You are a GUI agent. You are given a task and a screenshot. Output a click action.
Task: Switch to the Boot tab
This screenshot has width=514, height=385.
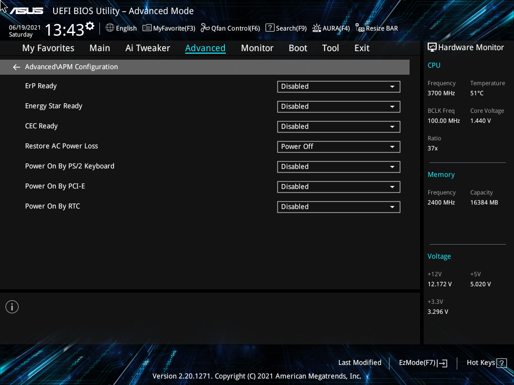pos(298,48)
